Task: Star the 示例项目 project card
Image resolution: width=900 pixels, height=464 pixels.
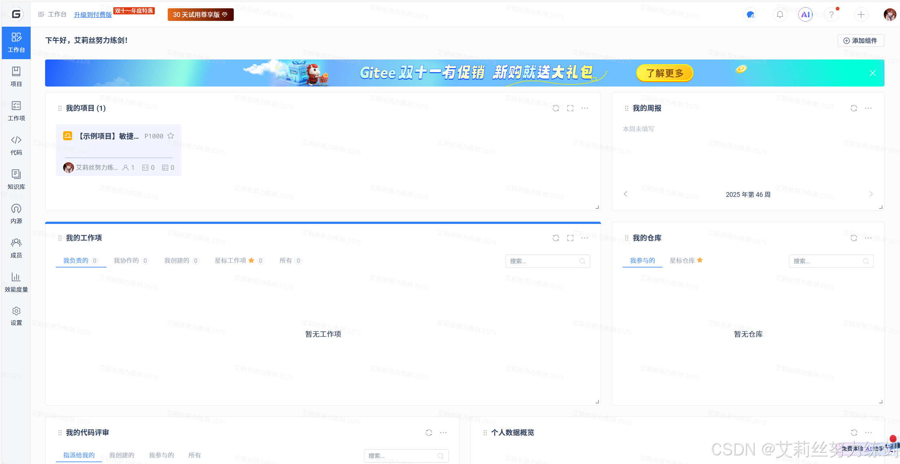Action: point(171,136)
